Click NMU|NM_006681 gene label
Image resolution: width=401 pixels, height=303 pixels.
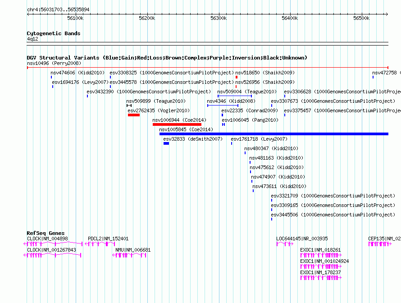pos(133,250)
